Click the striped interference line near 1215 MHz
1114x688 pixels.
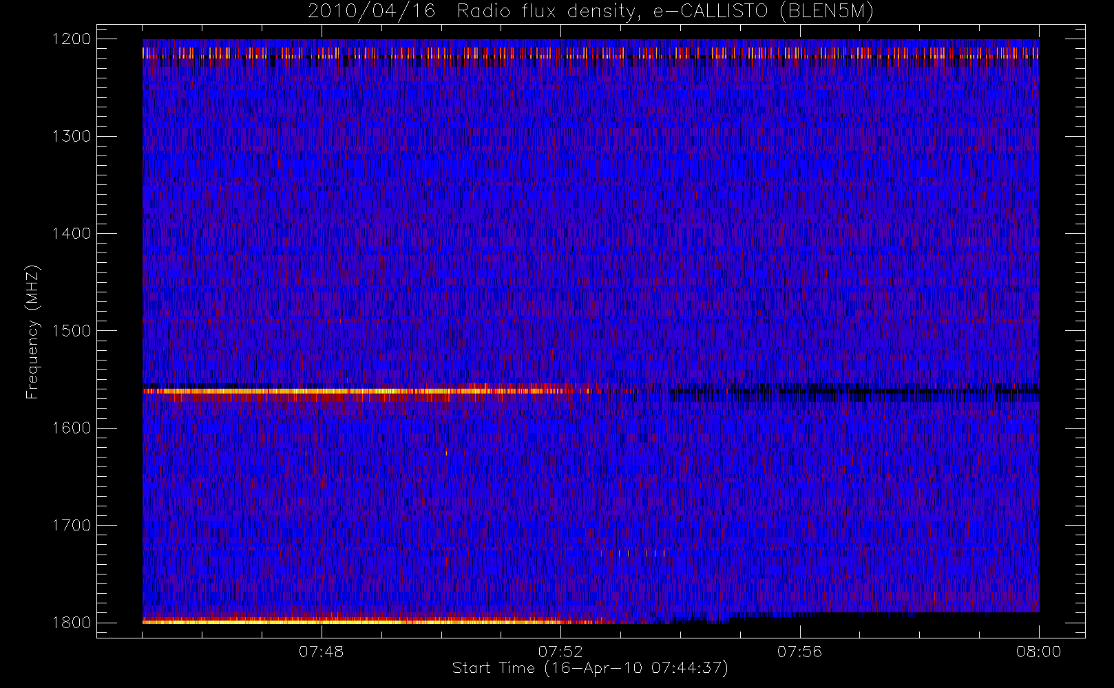point(591,52)
